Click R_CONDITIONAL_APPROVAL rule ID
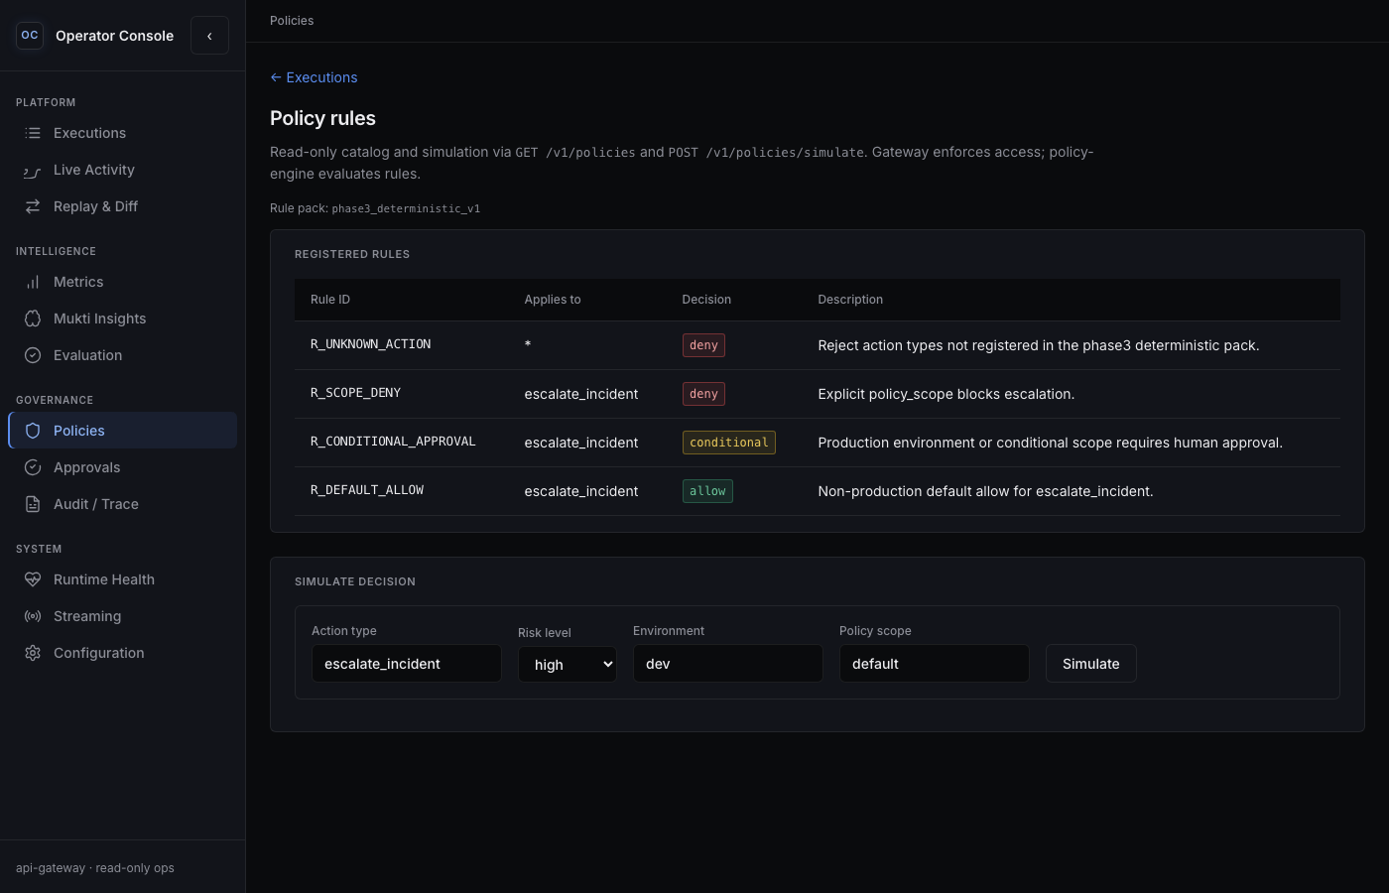The height and width of the screenshot is (893, 1389). tap(393, 442)
